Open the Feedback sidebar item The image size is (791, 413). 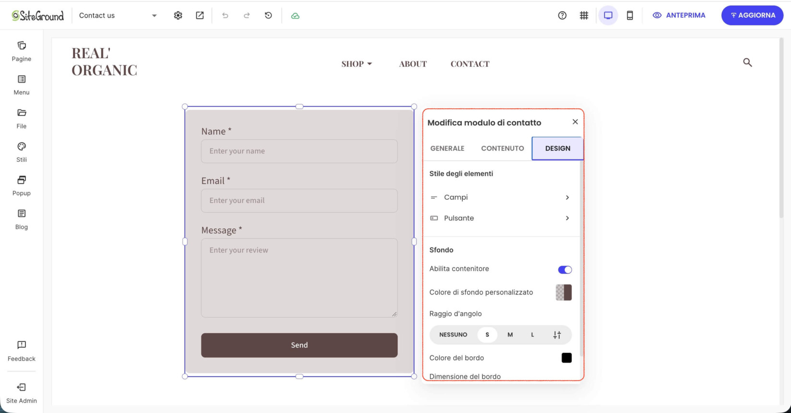click(x=22, y=351)
